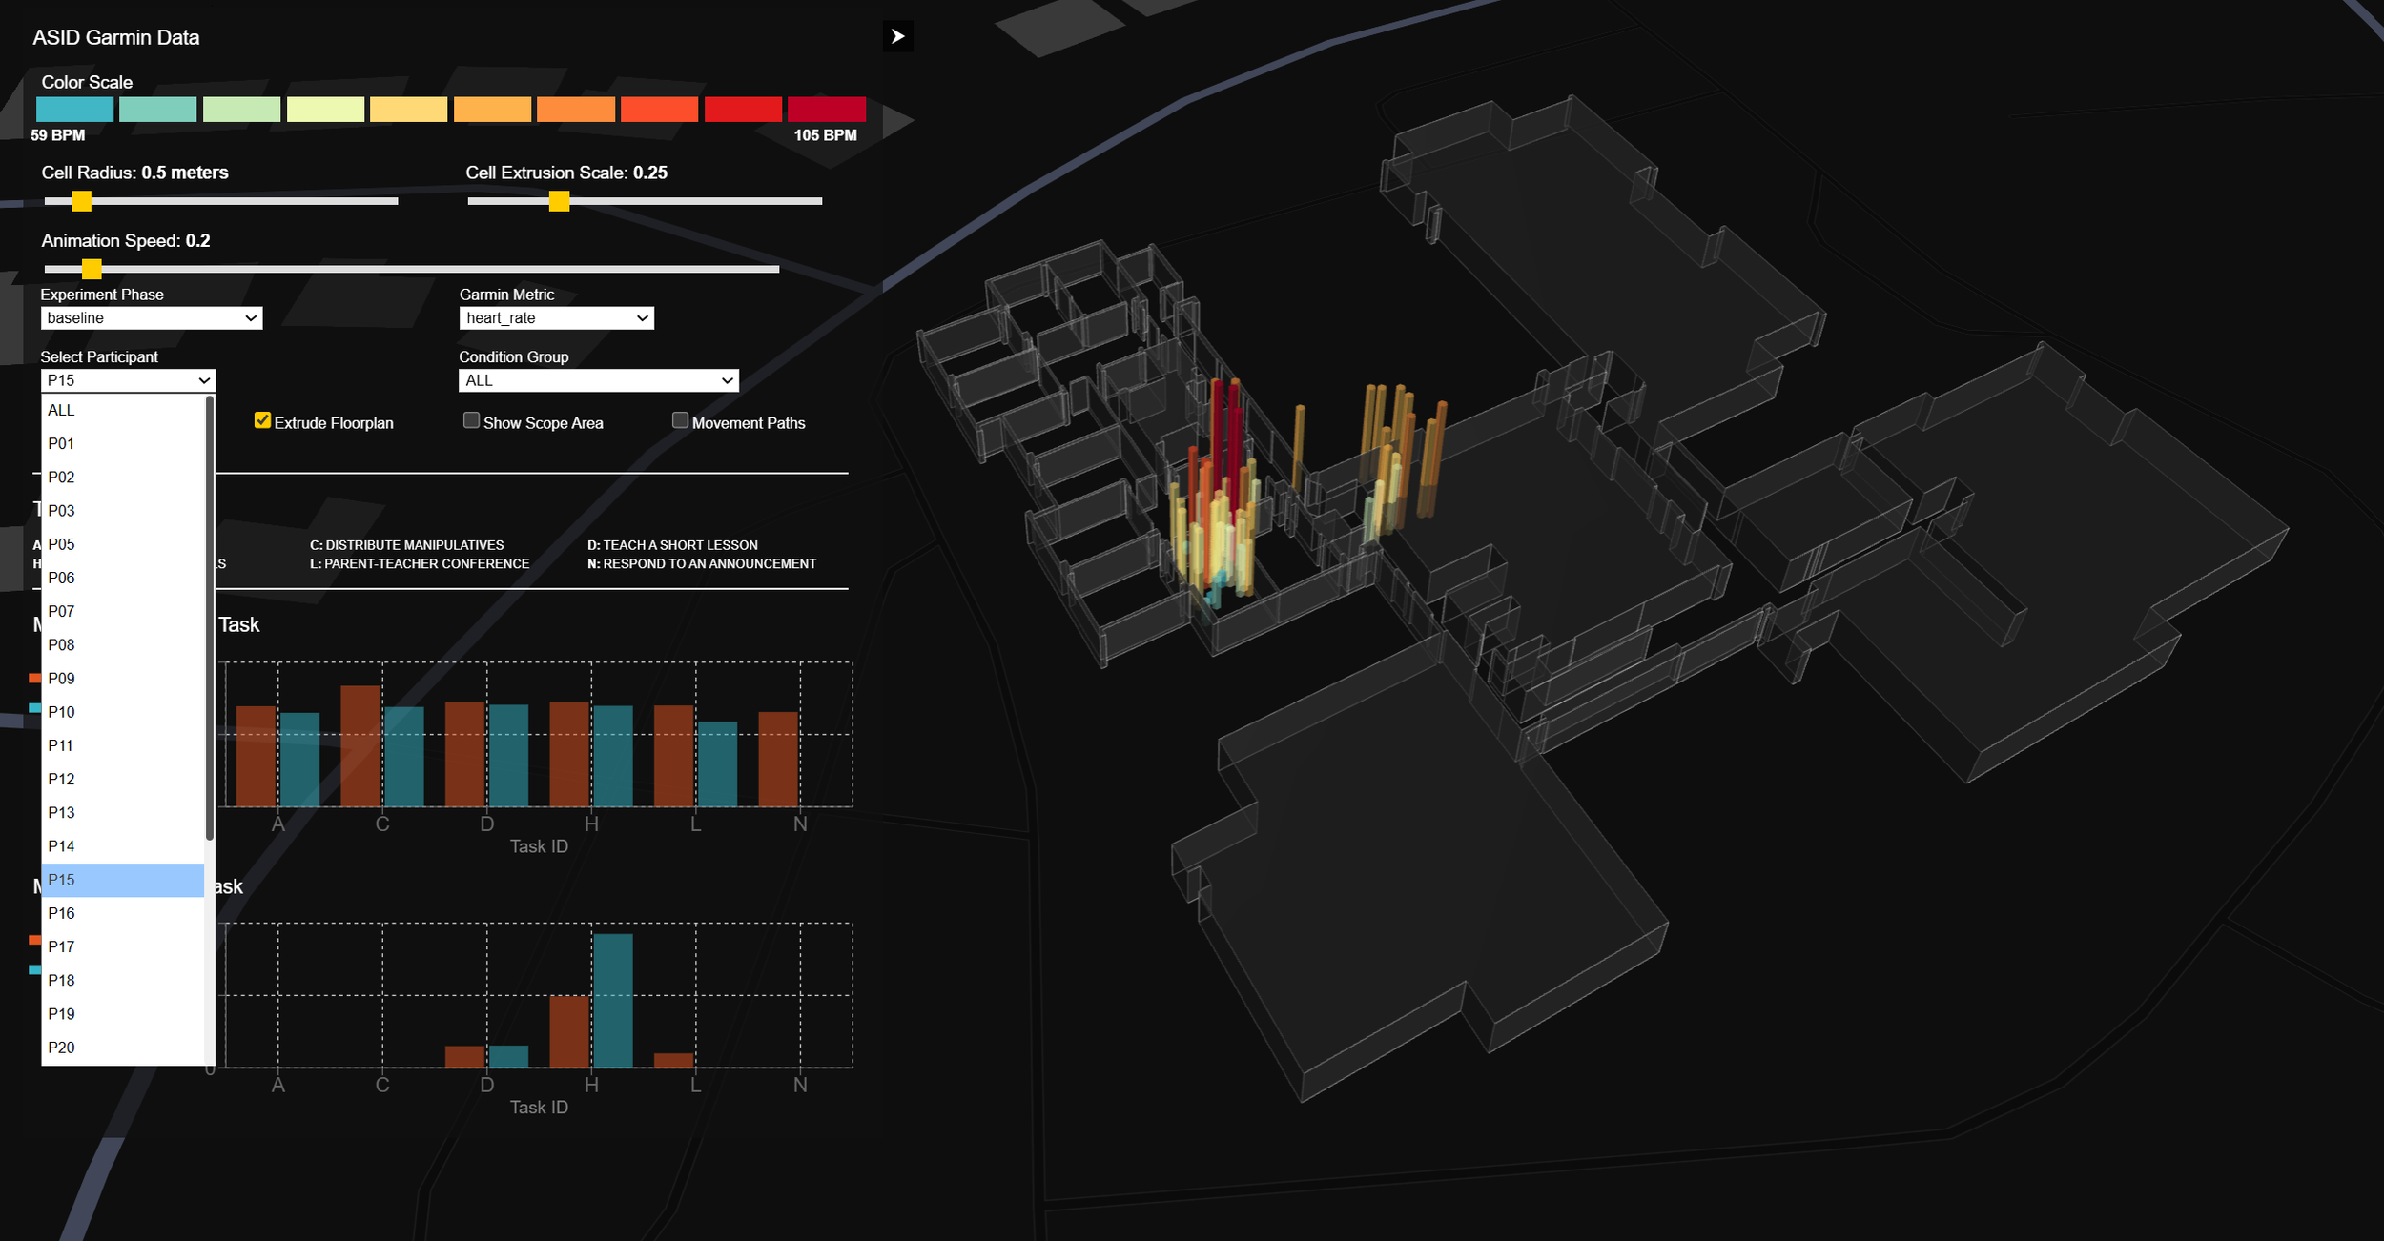
Task: Click the teal 59 BPM color swatch
Action: coord(74,110)
